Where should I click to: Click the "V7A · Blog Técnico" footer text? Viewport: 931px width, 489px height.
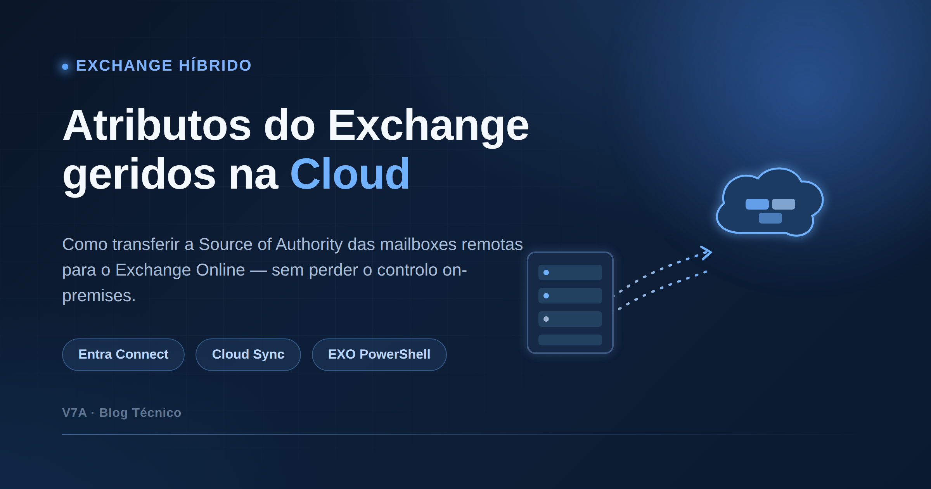point(122,413)
